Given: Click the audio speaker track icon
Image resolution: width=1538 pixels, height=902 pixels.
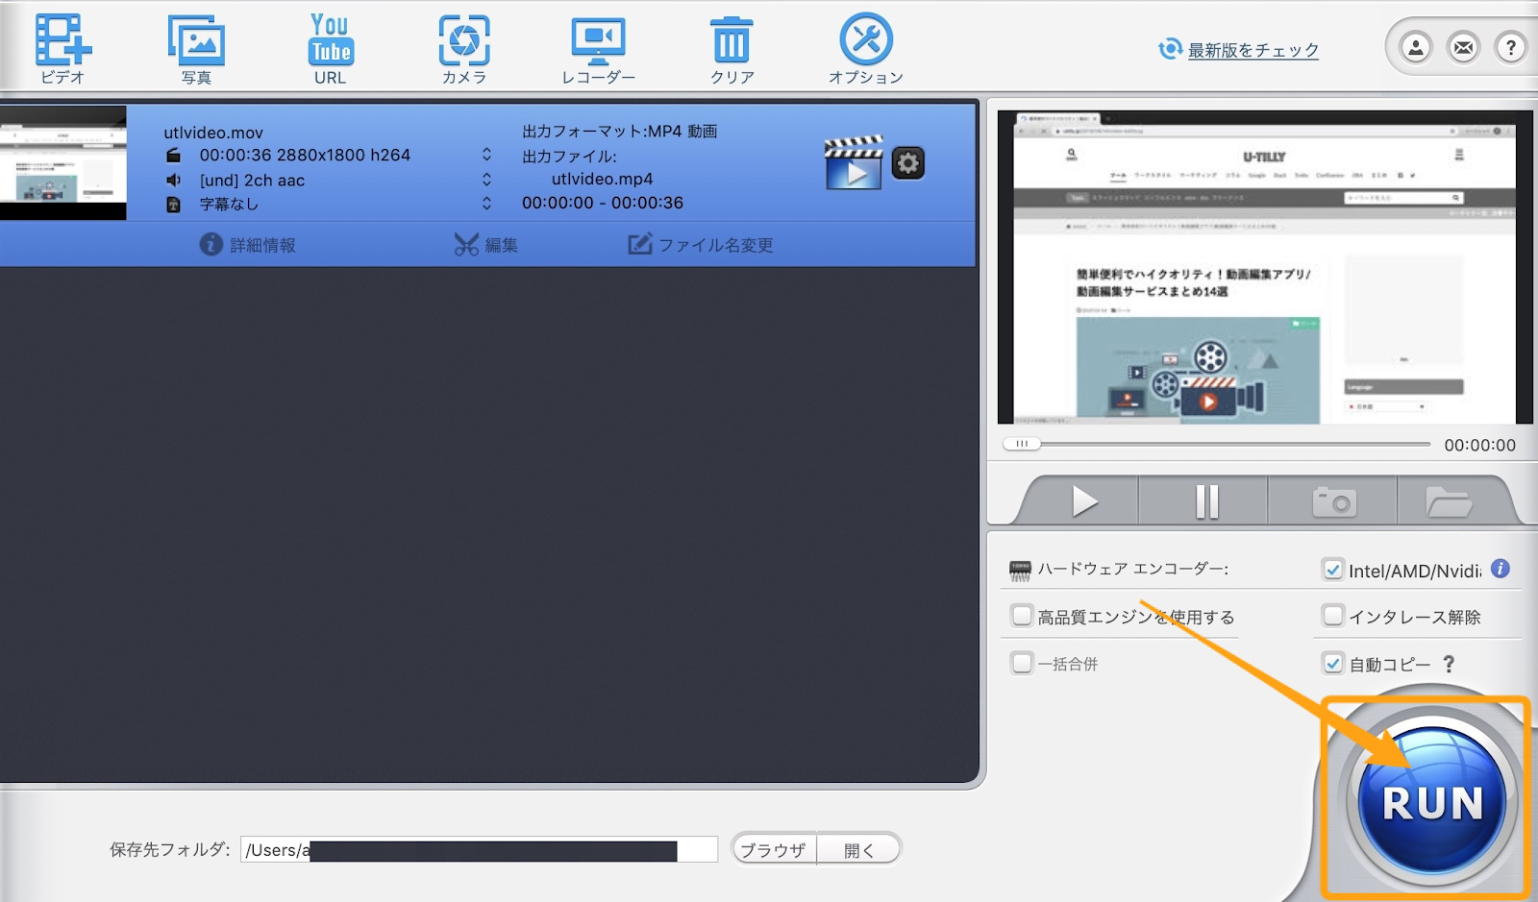Looking at the screenshot, I should click(x=173, y=180).
